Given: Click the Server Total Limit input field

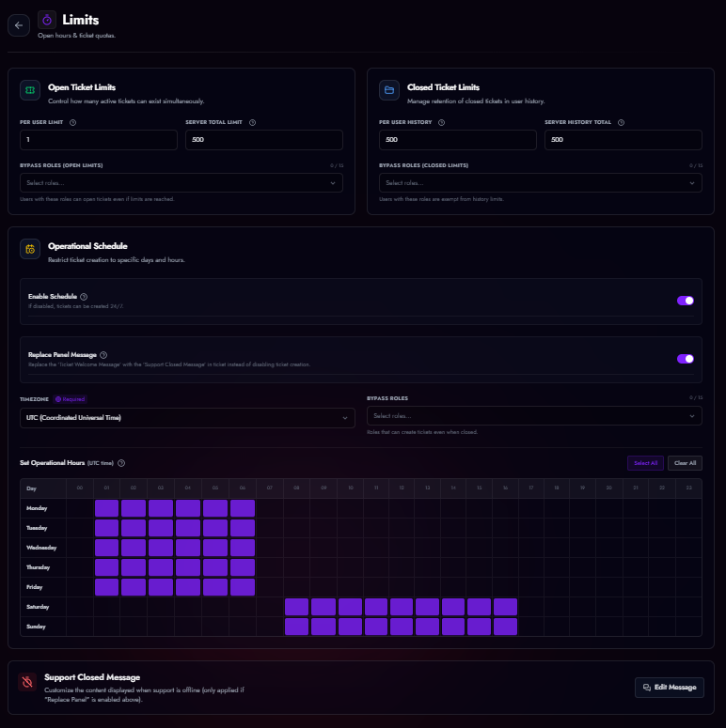Looking at the screenshot, I should (264, 140).
